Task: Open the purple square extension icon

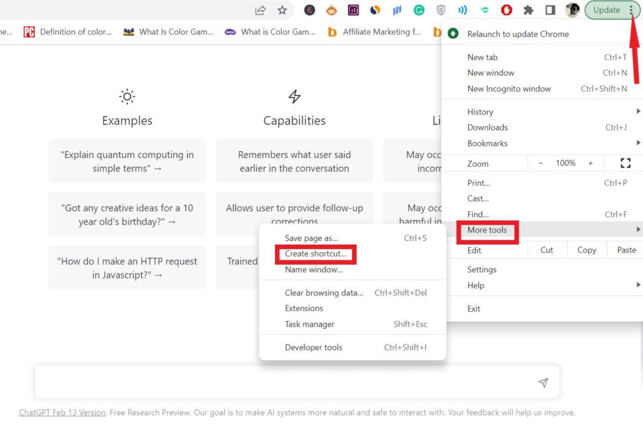Action: tap(353, 10)
